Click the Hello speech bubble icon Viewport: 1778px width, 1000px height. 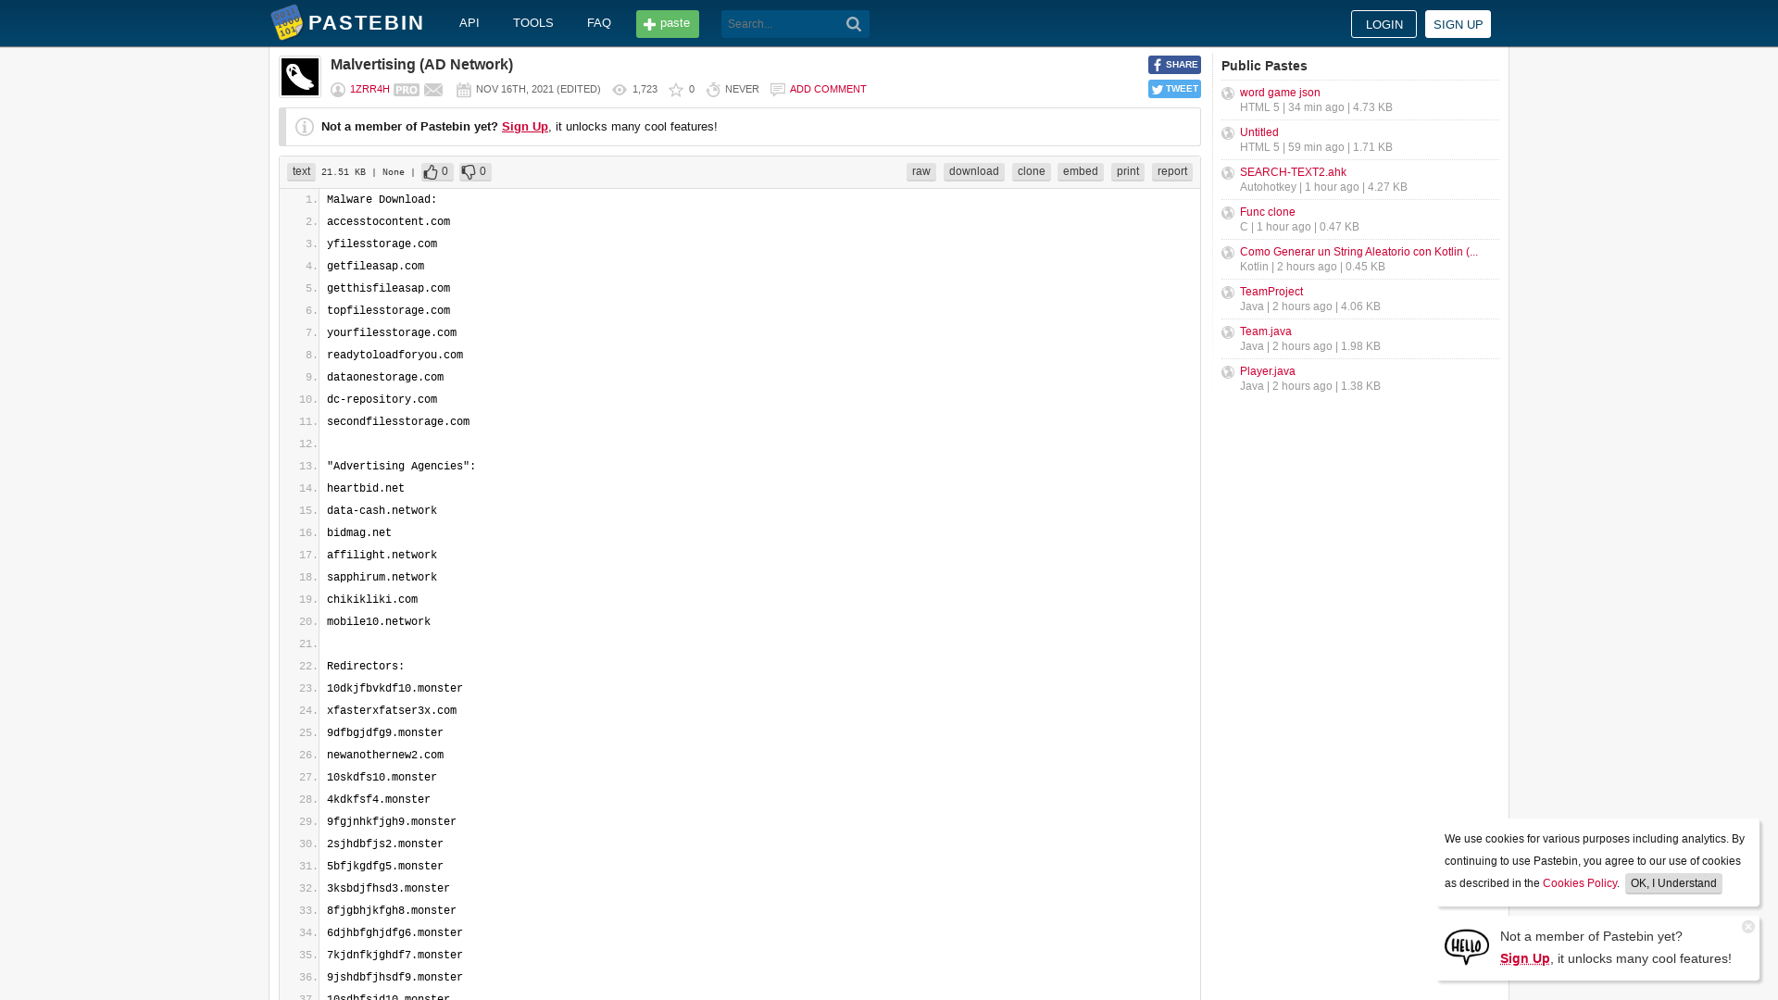1467,947
